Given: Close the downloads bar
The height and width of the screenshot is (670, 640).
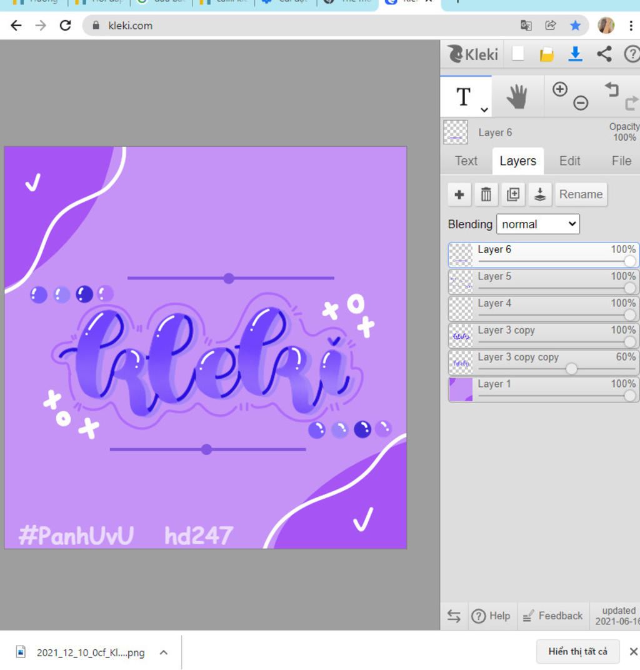Looking at the screenshot, I should [x=634, y=652].
